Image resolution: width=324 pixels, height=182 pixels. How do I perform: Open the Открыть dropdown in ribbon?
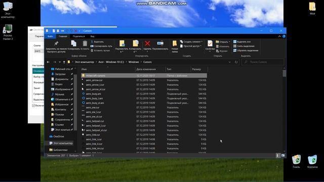click(x=223, y=42)
